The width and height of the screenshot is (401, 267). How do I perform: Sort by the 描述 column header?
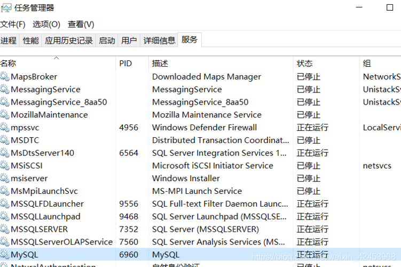pos(221,63)
